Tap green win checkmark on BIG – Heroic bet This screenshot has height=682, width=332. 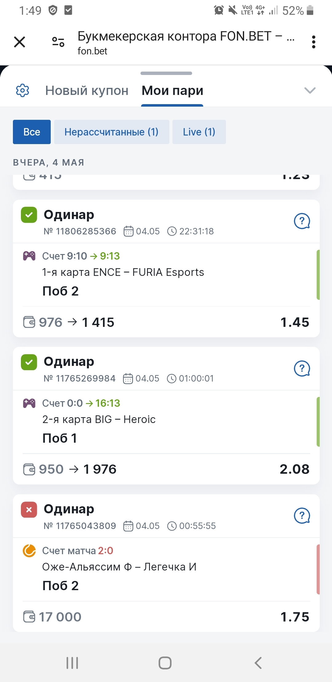tap(29, 362)
